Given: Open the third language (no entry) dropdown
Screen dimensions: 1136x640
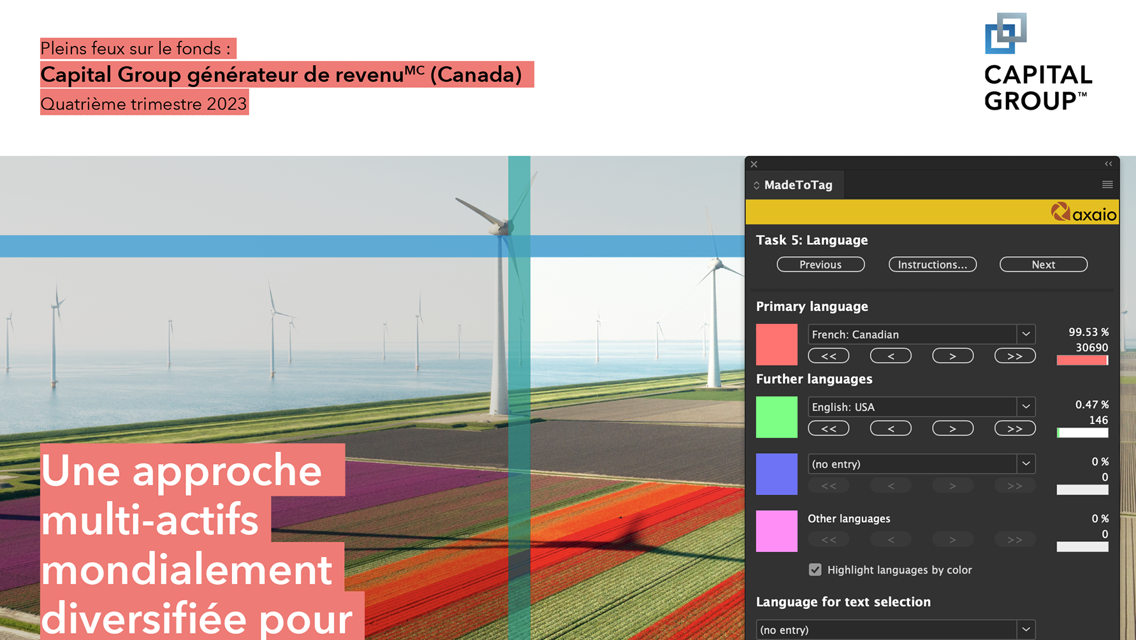Looking at the screenshot, I should click(921, 464).
